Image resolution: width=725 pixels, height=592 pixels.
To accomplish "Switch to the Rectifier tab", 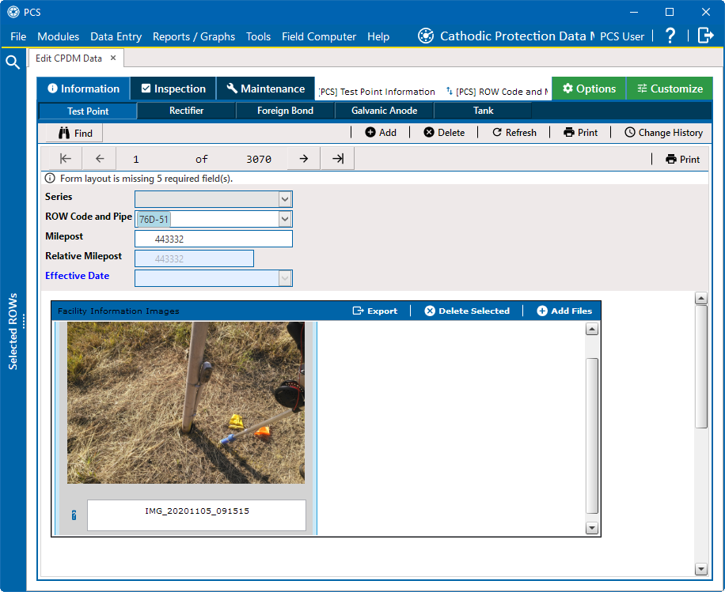I will tap(186, 111).
